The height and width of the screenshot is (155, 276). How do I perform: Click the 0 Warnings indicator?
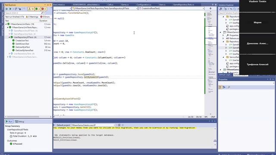tap(32, 17)
